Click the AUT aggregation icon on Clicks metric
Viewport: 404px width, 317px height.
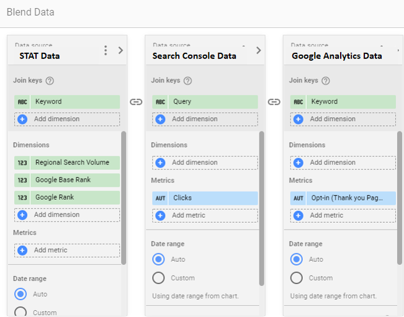[160, 198]
